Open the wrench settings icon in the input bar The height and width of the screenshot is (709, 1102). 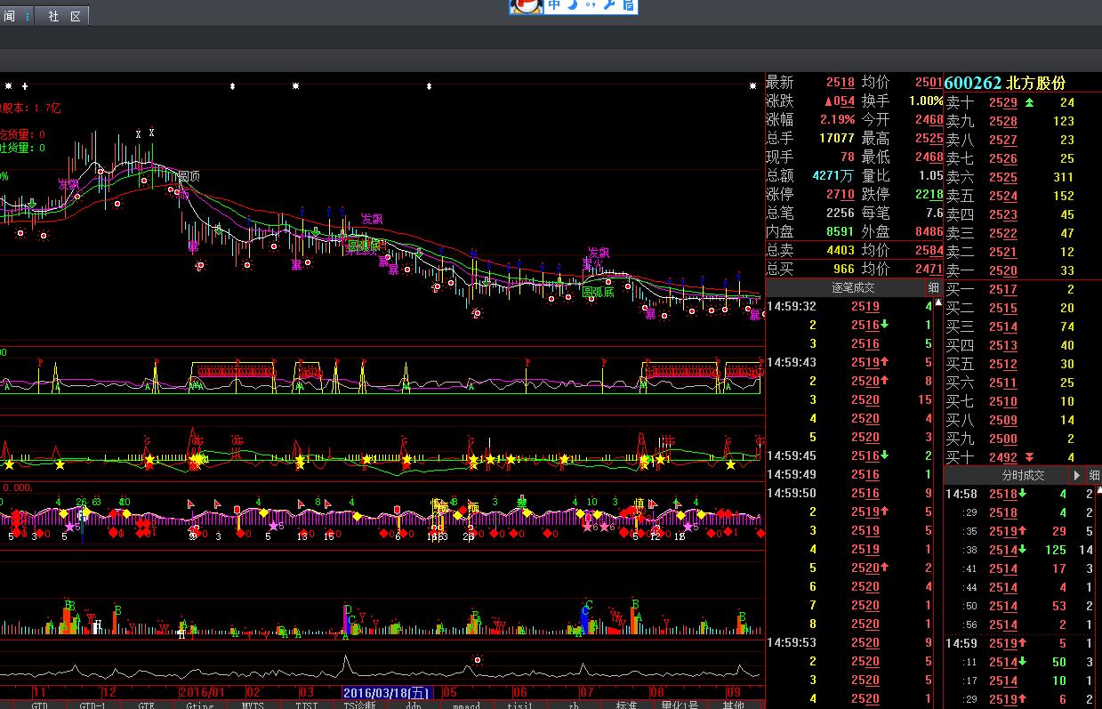click(609, 5)
